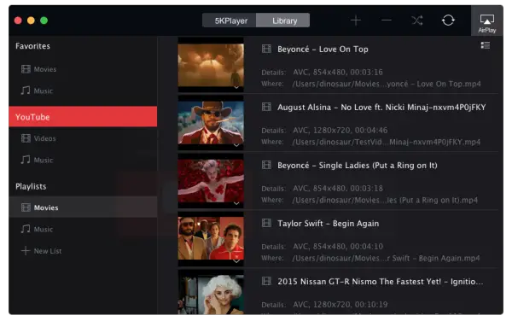Screen dimensions: 512x327
Task: Switch to the 5KPlayer tab
Action: [x=230, y=20]
